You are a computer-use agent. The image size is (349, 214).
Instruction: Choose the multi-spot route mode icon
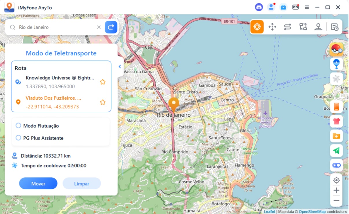click(x=303, y=27)
